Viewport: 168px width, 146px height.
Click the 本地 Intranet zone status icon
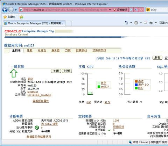pos(130,142)
